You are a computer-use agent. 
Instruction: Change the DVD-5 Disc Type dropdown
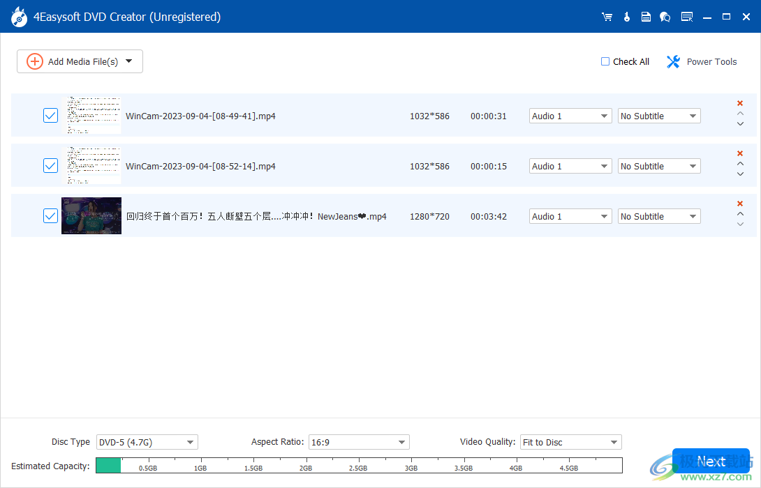tap(147, 442)
